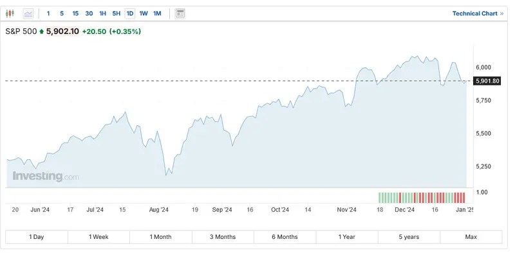Click the Max range button
Screen dimensions: 515x253
pyautogui.click(x=471, y=237)
